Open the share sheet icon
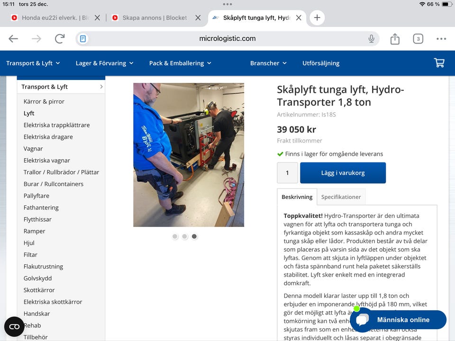Image resolution: width=455 pixels, height=341 pixels. [x=395, y=38]
